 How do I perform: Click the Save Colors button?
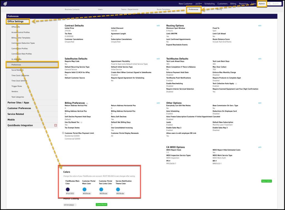[266, 181]
